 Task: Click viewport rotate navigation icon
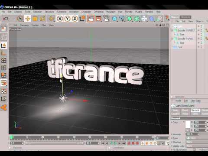[x=164, y=25]
